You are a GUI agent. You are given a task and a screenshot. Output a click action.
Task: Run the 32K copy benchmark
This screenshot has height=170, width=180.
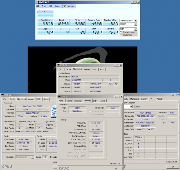(78, 31)
